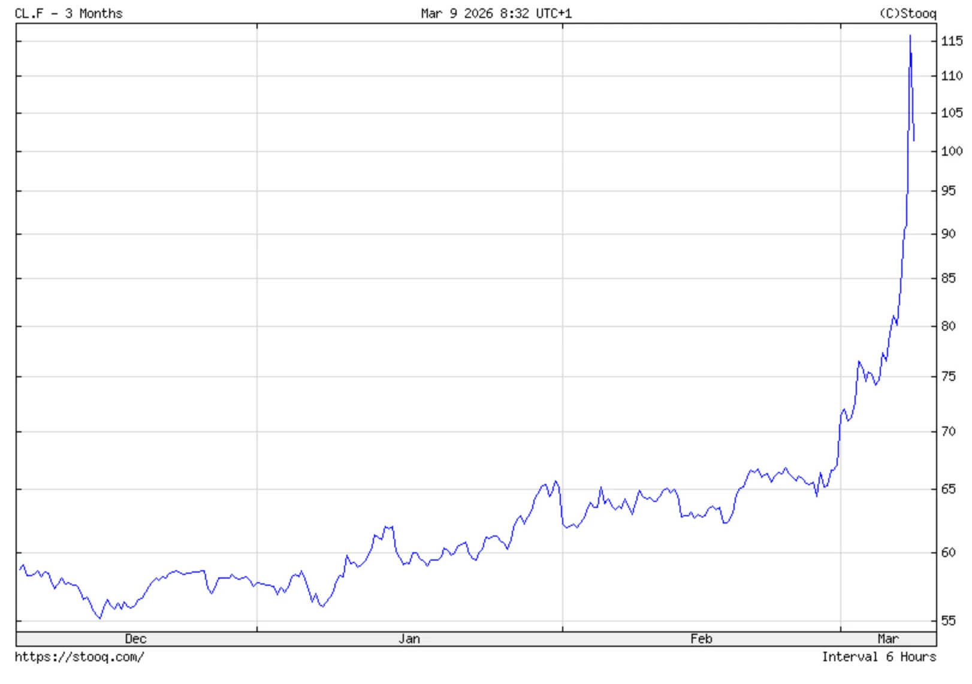Image resolution: width=972 pixels, height=684 pixels.
Task: Click the "Dec" month label on axis
Action: point(135,639)
